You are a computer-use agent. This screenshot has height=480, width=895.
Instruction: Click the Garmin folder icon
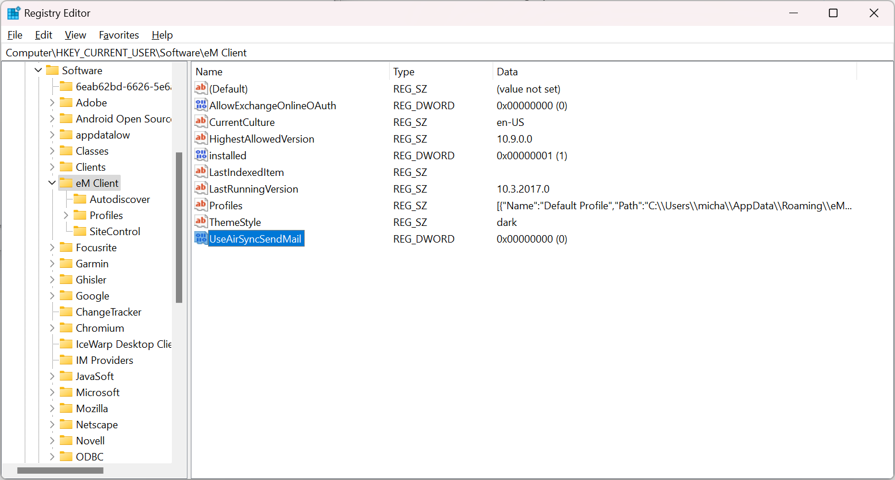pos(66,263)
